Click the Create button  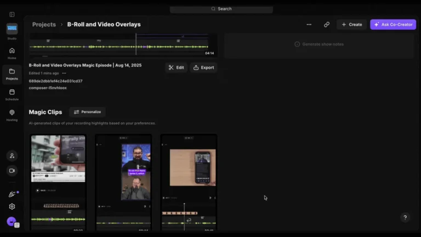(351, 25)
